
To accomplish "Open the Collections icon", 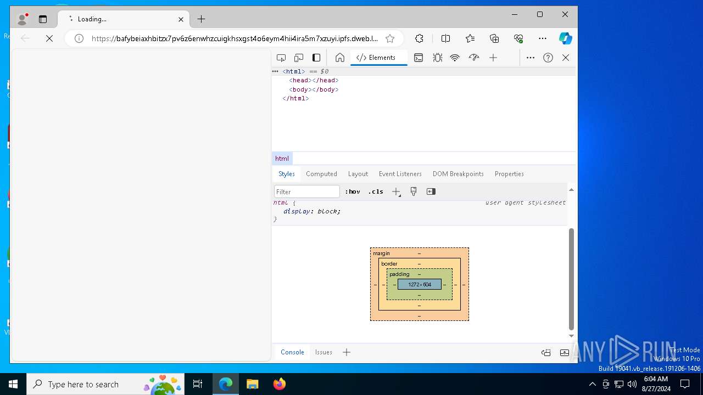I will tap(494, 38).
